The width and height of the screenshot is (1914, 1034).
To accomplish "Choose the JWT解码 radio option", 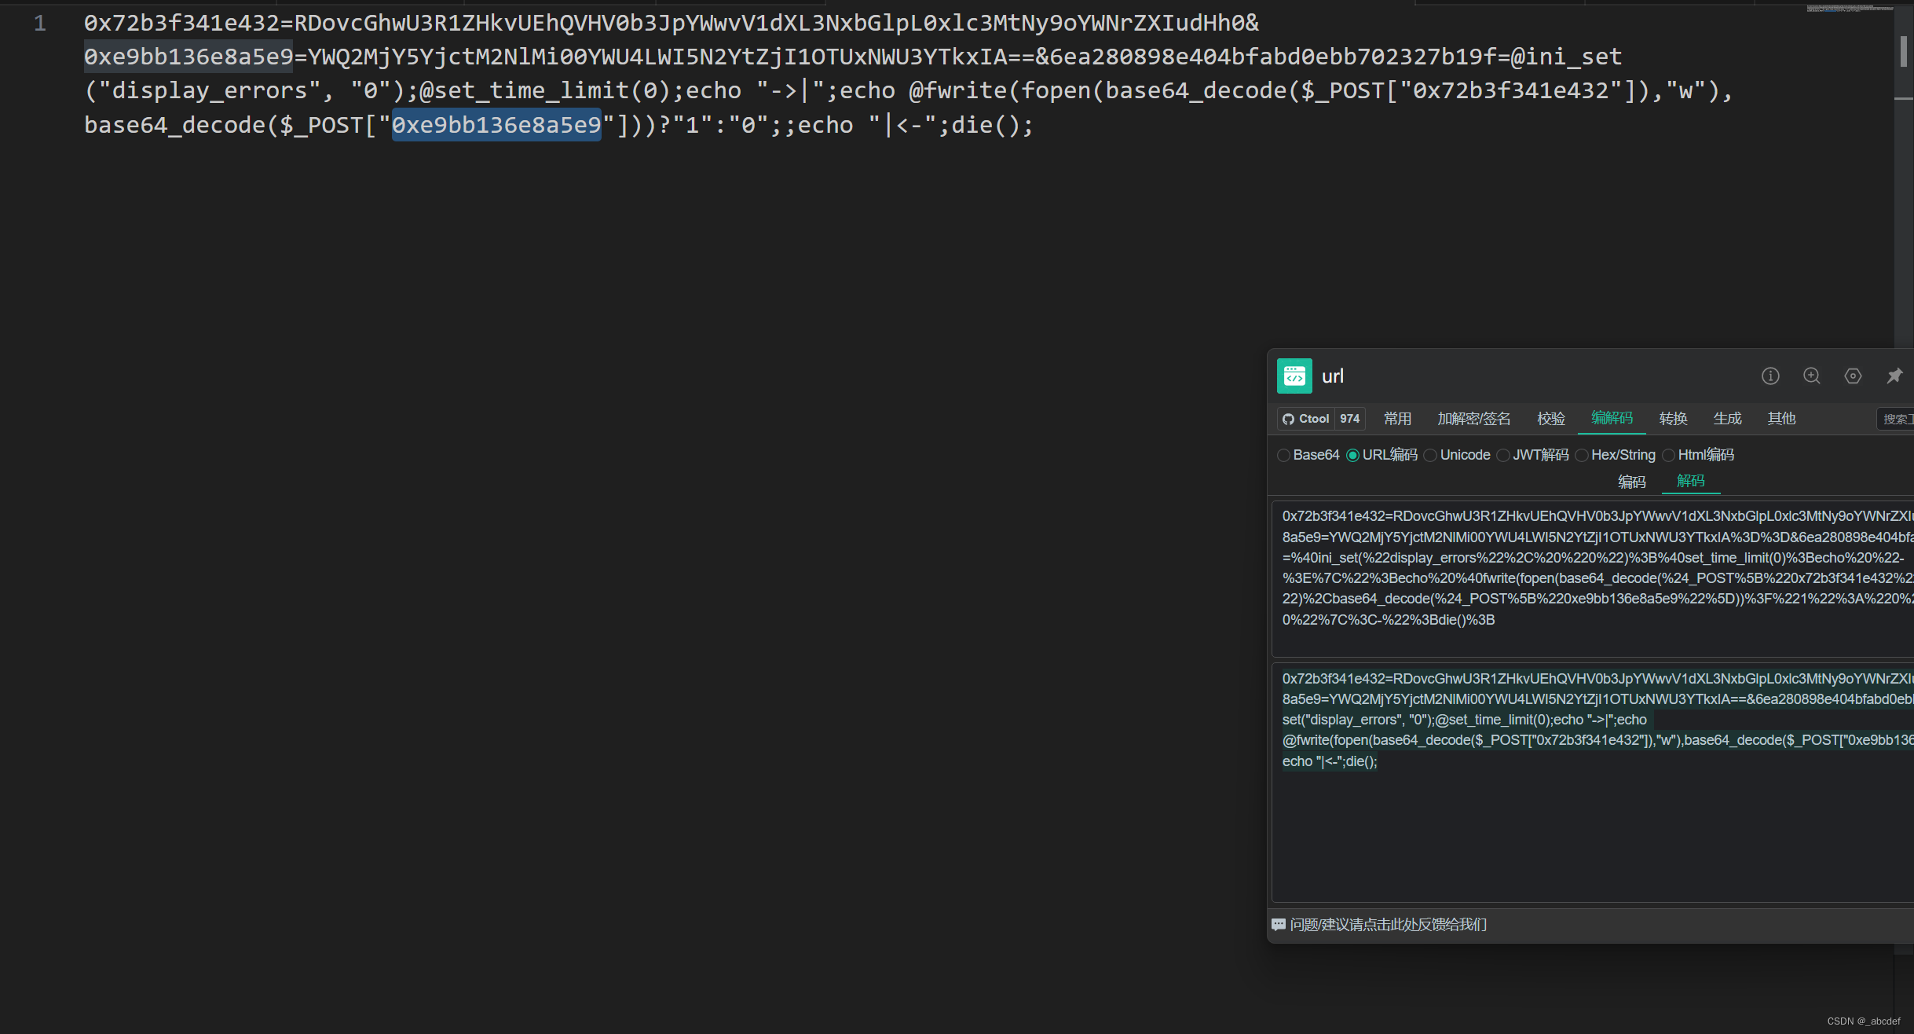I will [x=1504, y=456].
